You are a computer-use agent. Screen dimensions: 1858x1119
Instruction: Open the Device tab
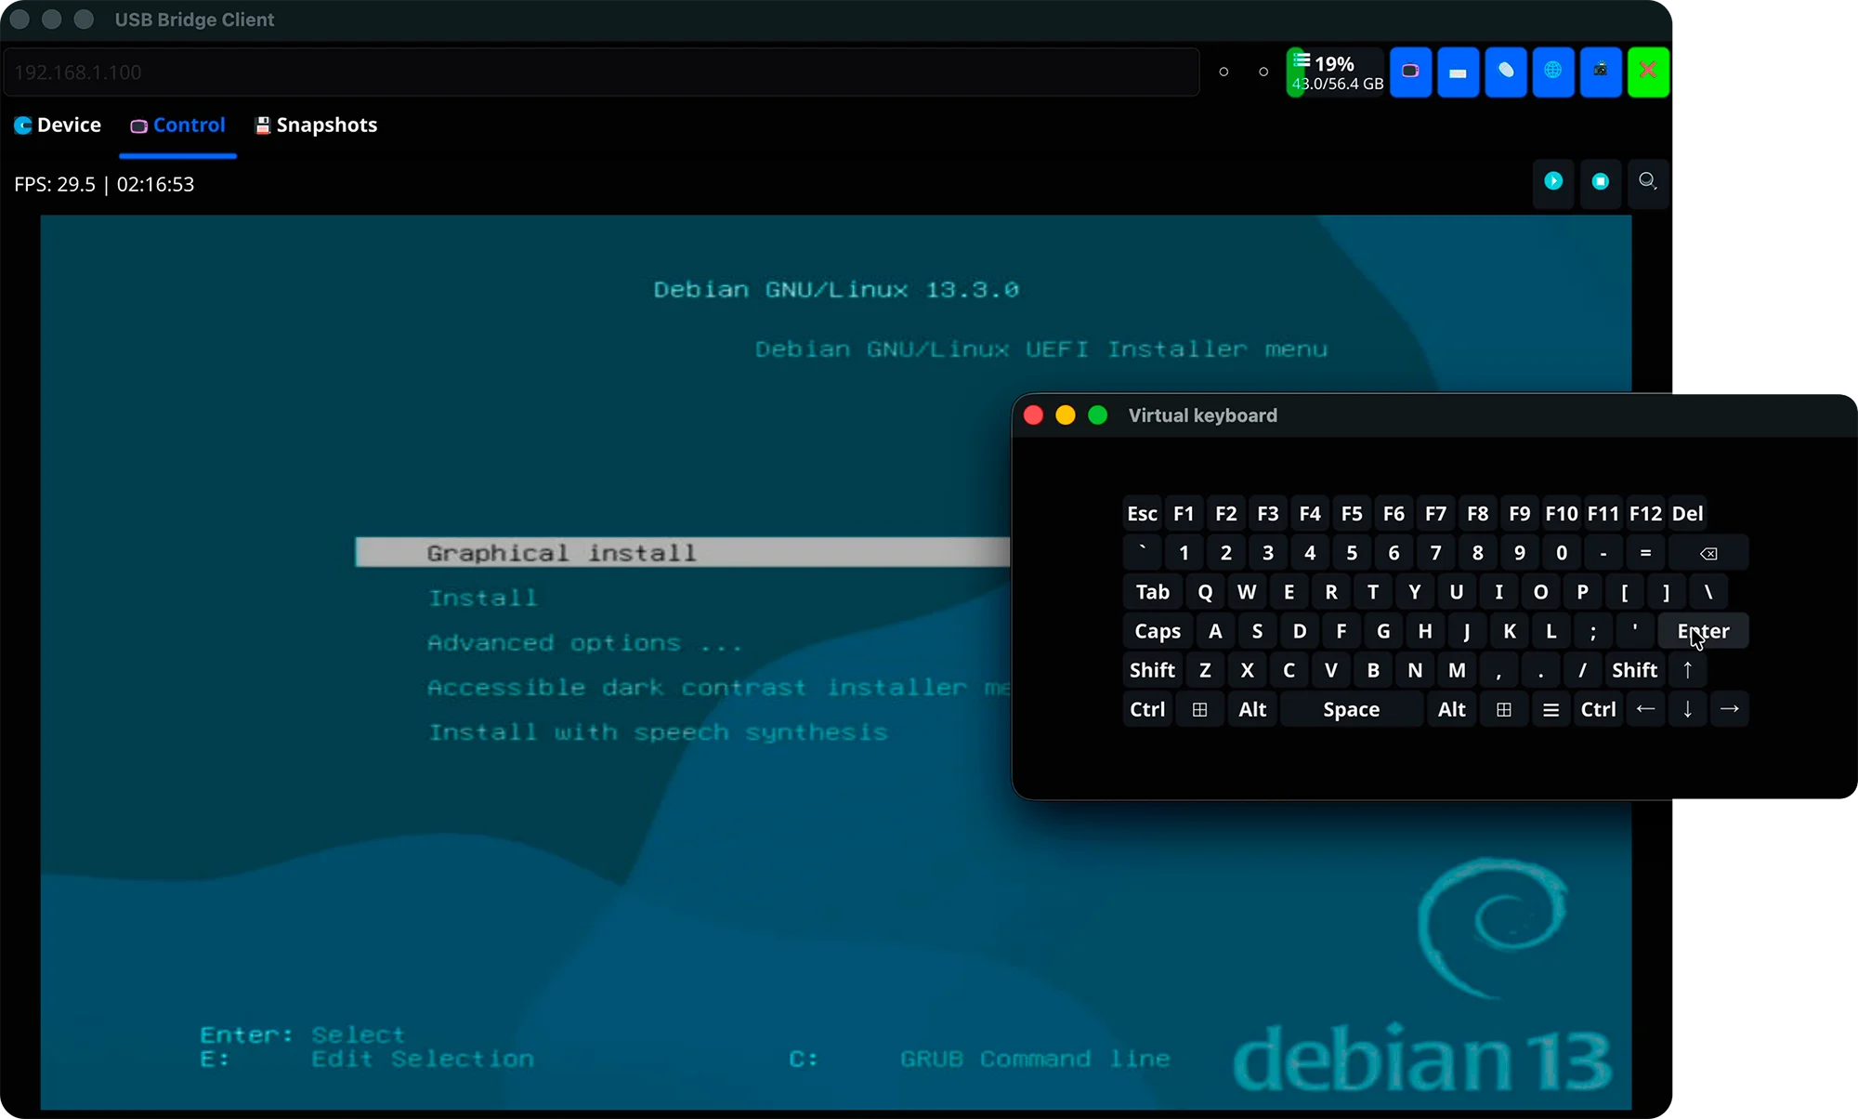coord(58,125)
